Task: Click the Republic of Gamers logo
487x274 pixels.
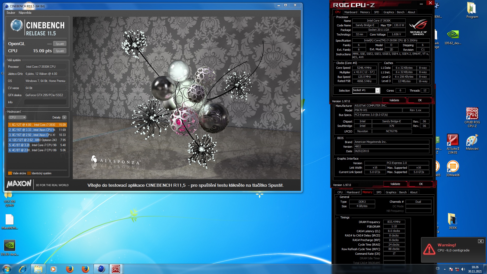Action: (418, 27)
